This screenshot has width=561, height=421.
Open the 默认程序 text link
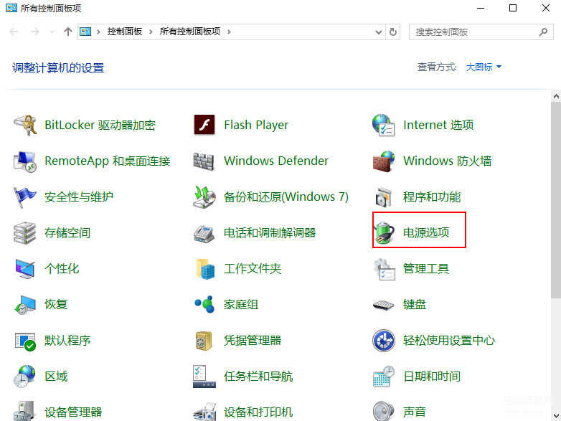[67, 340]
